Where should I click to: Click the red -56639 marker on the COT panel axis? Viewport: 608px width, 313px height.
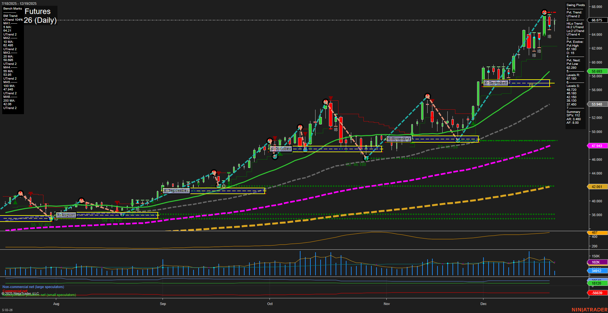596,293
